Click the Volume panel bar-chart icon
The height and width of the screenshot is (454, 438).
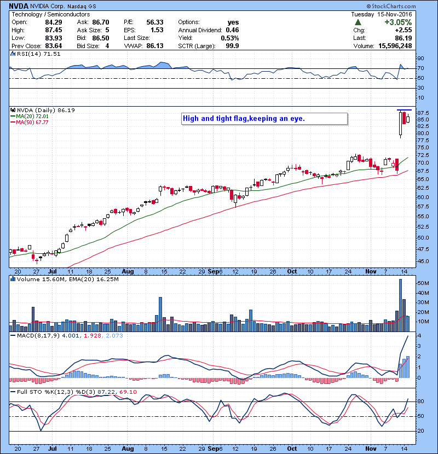pos(13,279)
